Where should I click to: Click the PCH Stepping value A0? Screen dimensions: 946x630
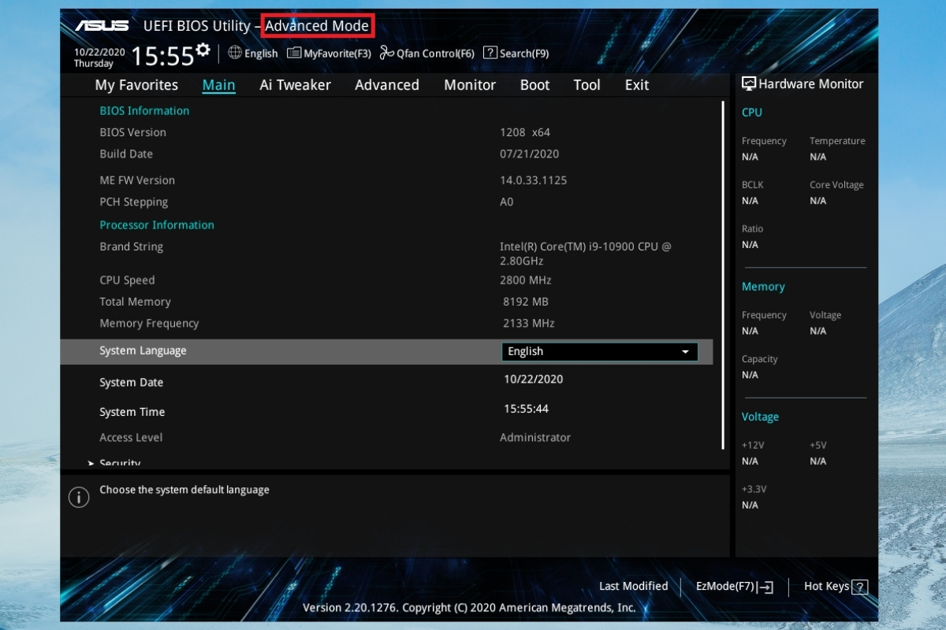tap(506, 202)
